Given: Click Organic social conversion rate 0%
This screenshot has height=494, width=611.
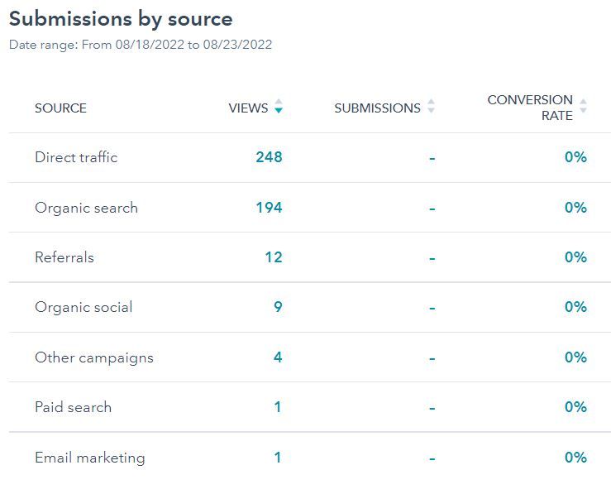Looking at the screenshot, I should click(x=575, y=307).
